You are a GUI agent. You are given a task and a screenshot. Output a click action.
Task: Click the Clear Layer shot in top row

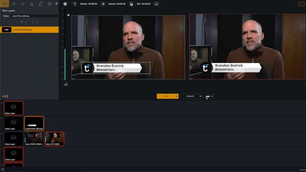(x=14, y=108)
